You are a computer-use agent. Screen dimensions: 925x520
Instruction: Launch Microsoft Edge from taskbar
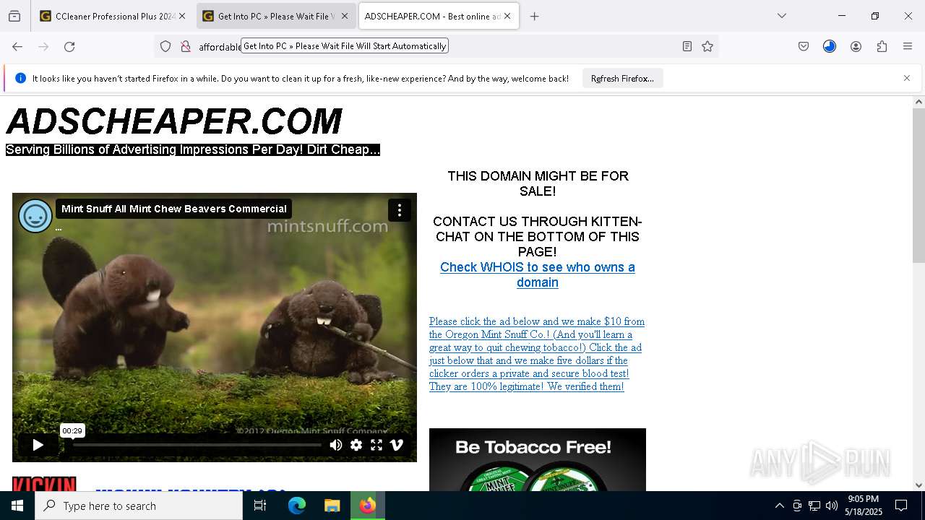point(297,506)
